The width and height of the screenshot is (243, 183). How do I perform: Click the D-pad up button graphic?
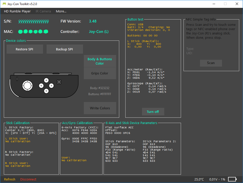[46, 80]
